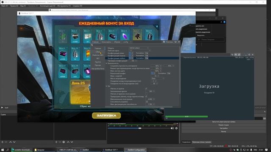Move source down in Sources panel
Viewport: 271px width, 152px height.
coord(72,142)
